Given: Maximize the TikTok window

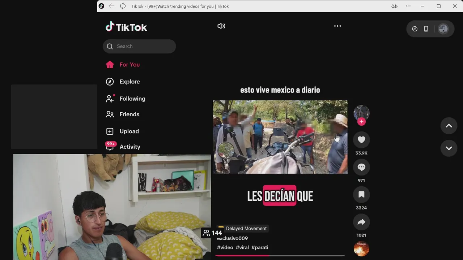Looking at the screenshot, I should (439, 6).
